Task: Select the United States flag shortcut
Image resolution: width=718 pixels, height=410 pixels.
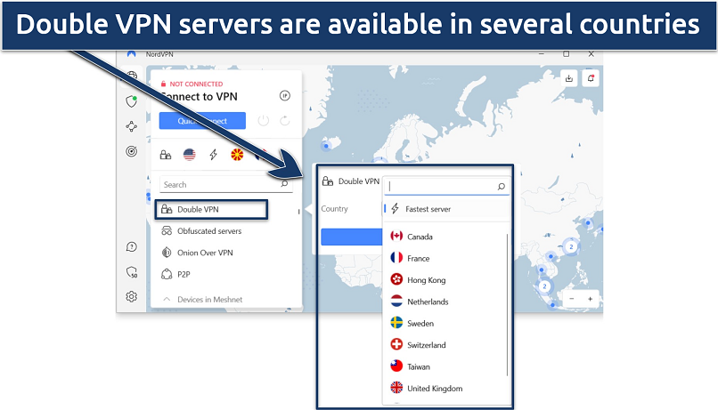Action: point(189,155)
